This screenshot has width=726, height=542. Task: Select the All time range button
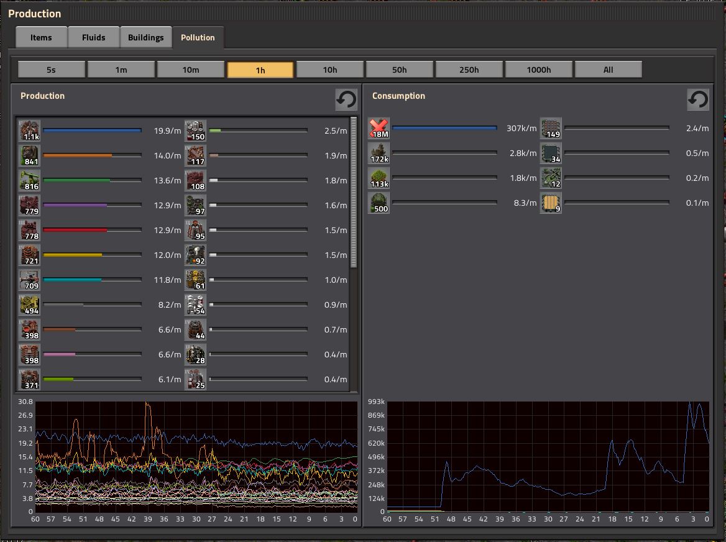tap(609, 70)
